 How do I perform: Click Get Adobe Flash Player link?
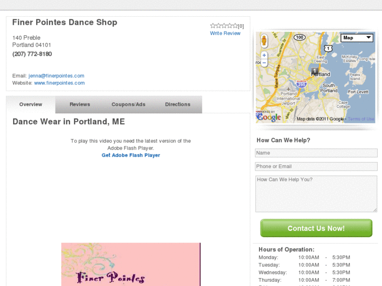point(131,155)
